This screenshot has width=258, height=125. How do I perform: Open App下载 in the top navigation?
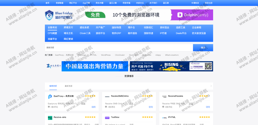click(x=86, y=3)
